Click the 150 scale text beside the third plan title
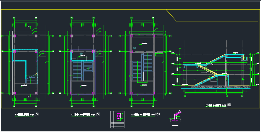 coord(158,114)
